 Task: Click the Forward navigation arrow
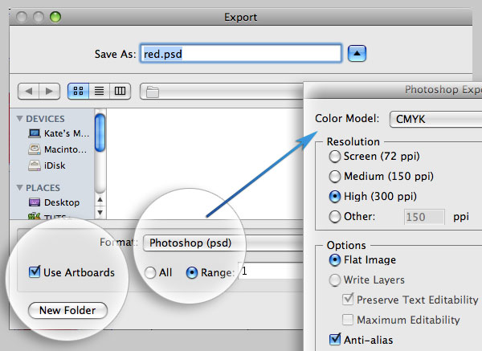pos(49,92)
